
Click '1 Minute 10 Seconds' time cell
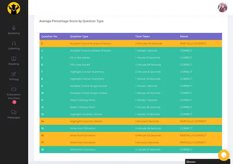(x=148, y=58)
